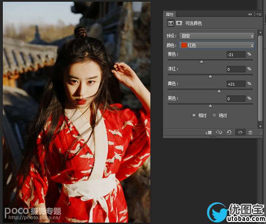The height and width of the screenshot is (224, 266).
Task: Click the photo on the canvas
Action: 76,112
